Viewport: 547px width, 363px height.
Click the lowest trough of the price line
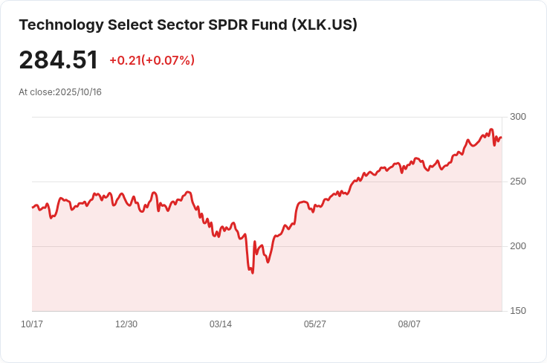click(253, 272)
